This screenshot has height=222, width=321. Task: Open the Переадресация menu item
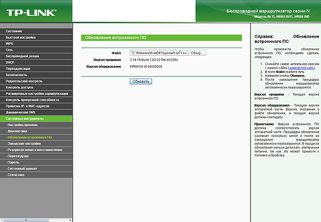18,69
